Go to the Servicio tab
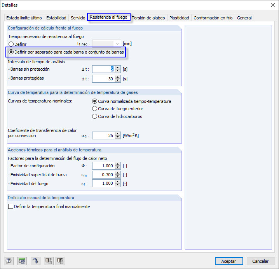This screenshot has height=269, width=279. pyautogui.click(x=78, y=18)
